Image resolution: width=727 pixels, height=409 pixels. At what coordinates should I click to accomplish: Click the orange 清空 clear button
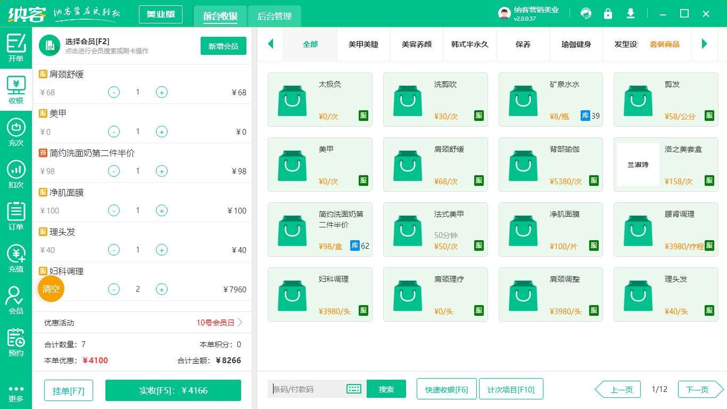click(51, 289)
